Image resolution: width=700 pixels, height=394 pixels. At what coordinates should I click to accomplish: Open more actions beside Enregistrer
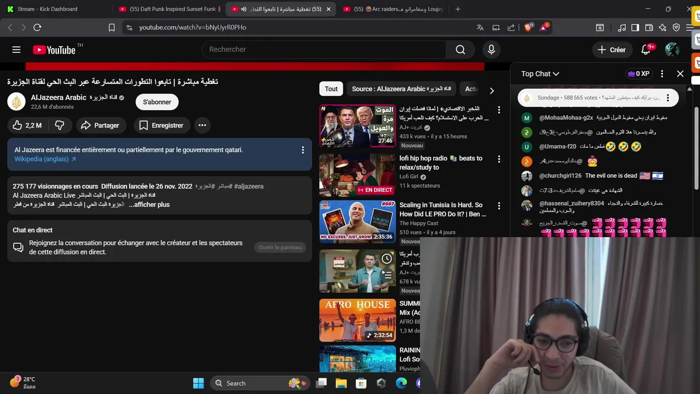(x=202, y=125)
